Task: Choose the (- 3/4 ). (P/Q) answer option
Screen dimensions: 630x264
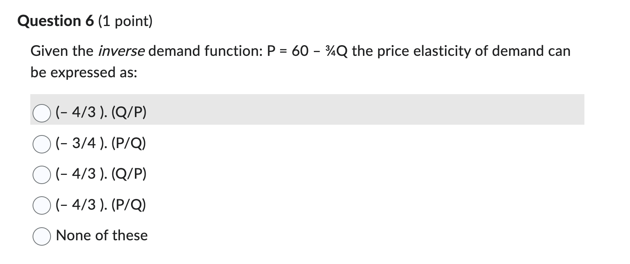Action: click(100, 143)
